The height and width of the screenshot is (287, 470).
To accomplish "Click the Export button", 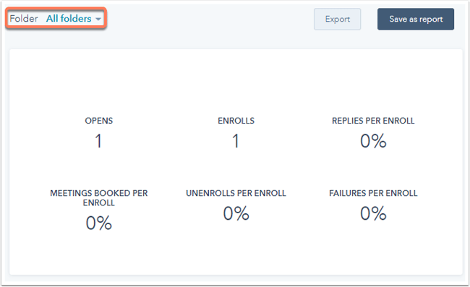I will [x=337, y=20].
